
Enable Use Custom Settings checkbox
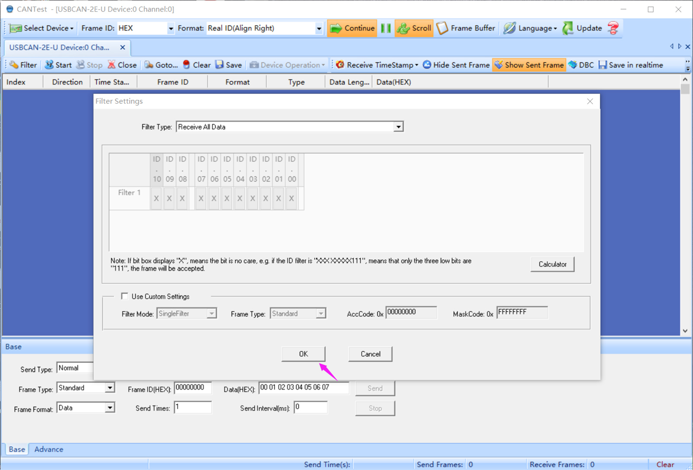click(125, 296)
